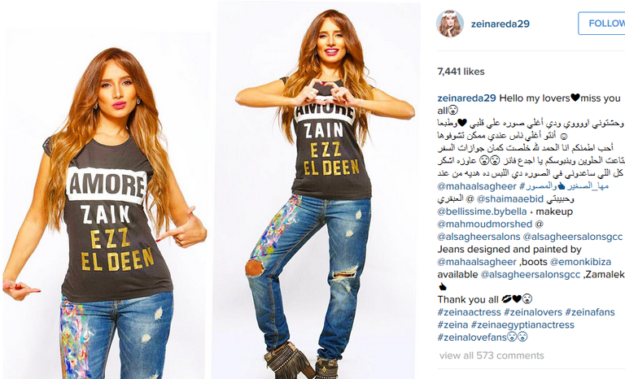Open the #zeinaegyptianactress hashtag
The height and width of the screenshot is (379, 625).
(522, 325)
